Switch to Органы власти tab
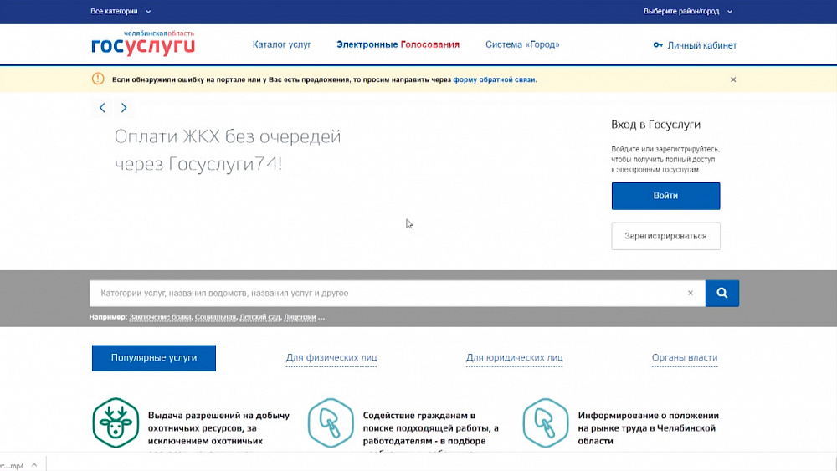 point(685,358)
